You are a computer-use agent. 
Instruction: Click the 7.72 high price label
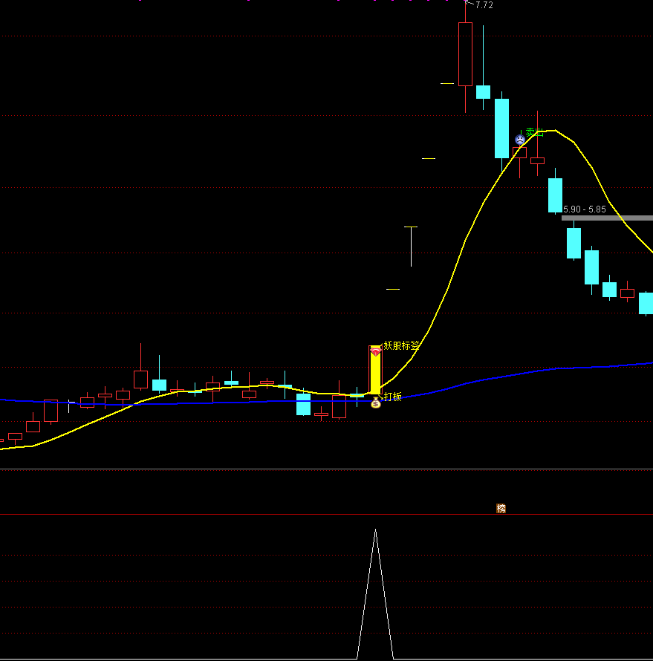point(484,5)
